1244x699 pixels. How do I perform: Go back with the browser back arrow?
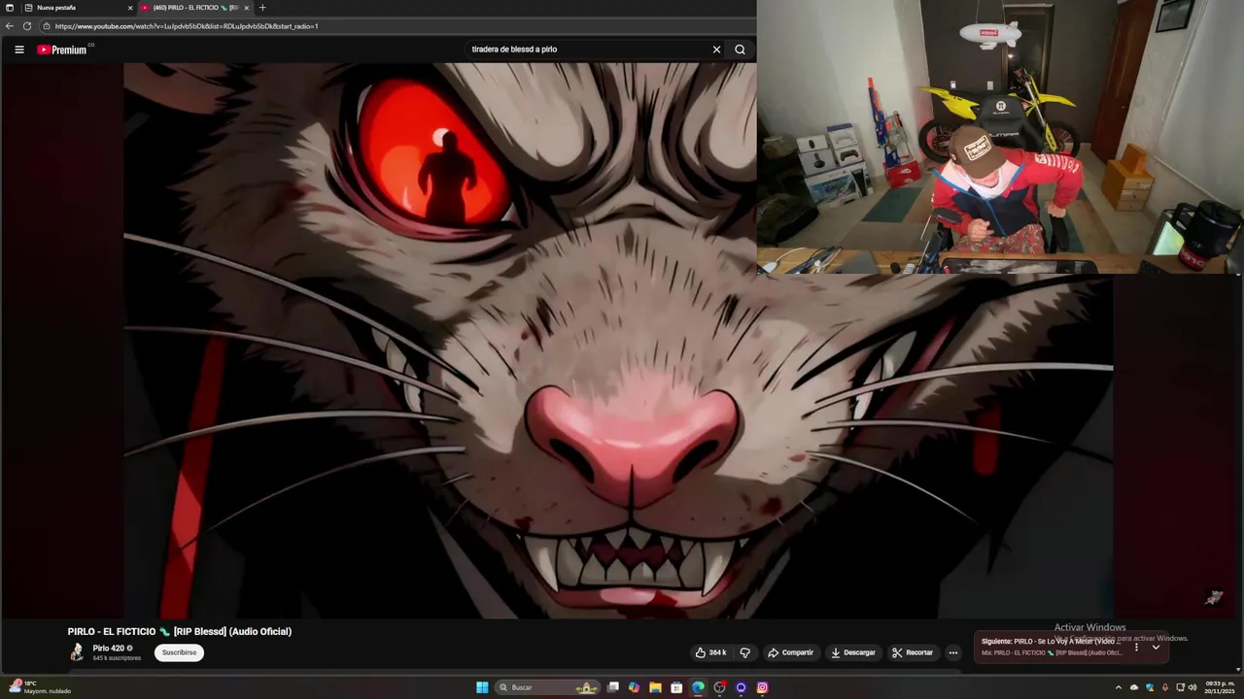(10, 26)
